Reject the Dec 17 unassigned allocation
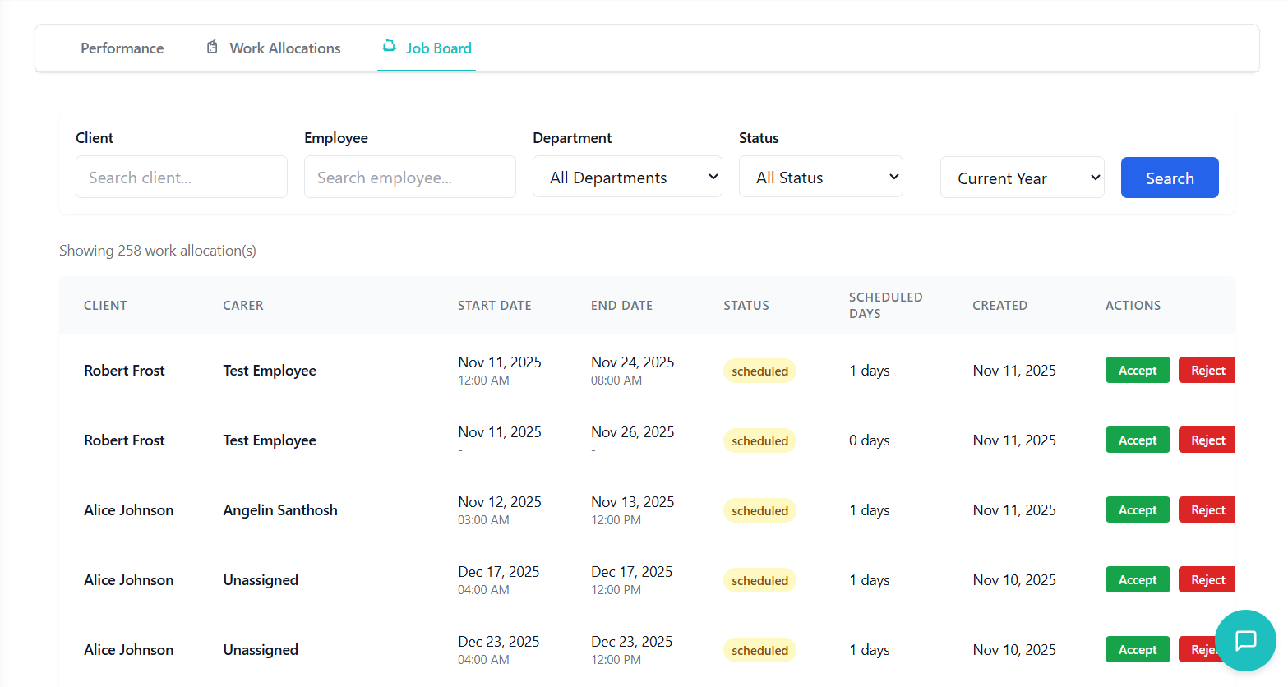Screen dimensions: 1288x687 (1207, 580)
